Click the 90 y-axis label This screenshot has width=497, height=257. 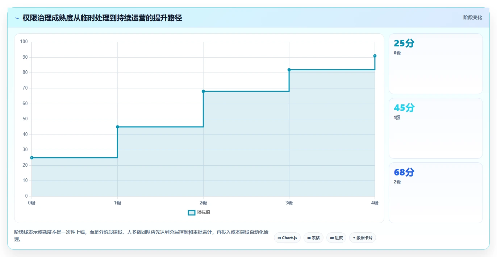coord(25,57)
